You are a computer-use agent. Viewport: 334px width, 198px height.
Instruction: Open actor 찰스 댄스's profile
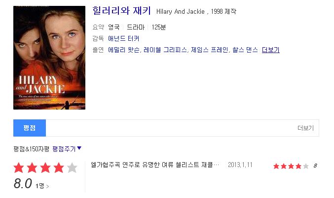pyautogui.click(x=245, y=50)
